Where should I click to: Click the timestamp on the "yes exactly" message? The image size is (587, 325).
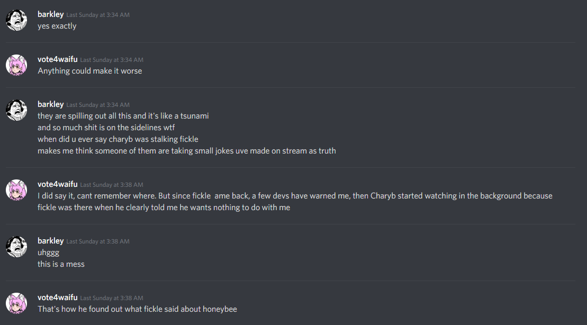[98, 15]
